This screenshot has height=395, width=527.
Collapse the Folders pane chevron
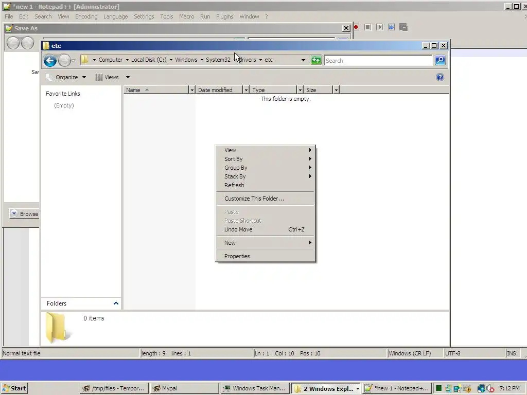[x=116, y=303]
